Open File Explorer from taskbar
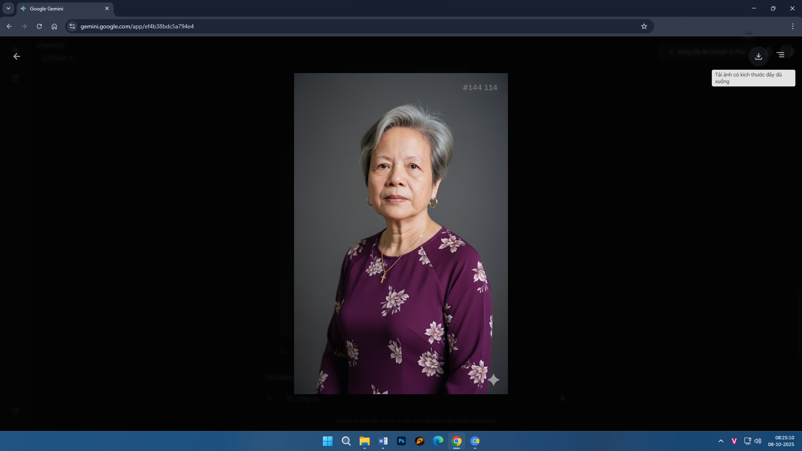The image size is (802, 451). click(365, 441)
